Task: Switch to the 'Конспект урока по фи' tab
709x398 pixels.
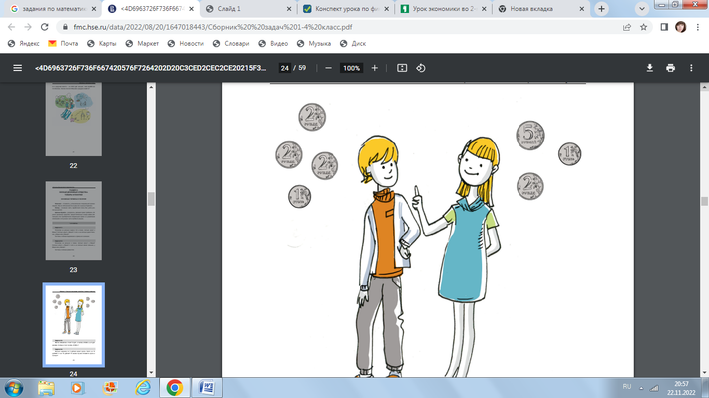Action: point(345,9)
